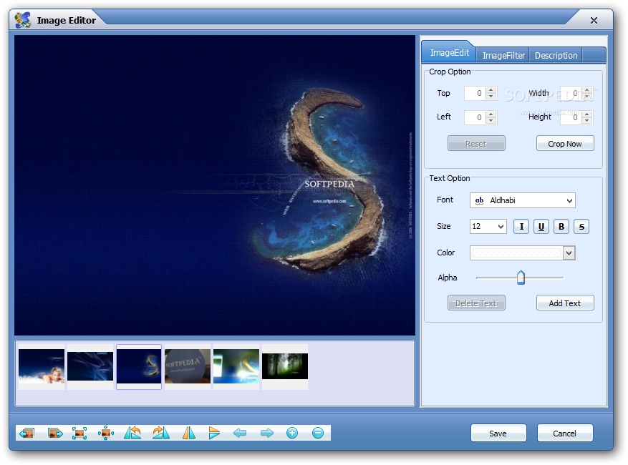Switch to the ImageFilter tab

503,55
